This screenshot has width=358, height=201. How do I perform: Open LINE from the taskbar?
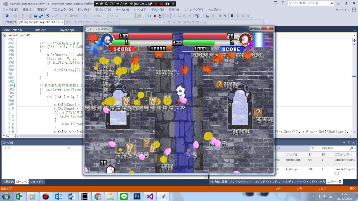pyautogui.click(x=124, y=197)
